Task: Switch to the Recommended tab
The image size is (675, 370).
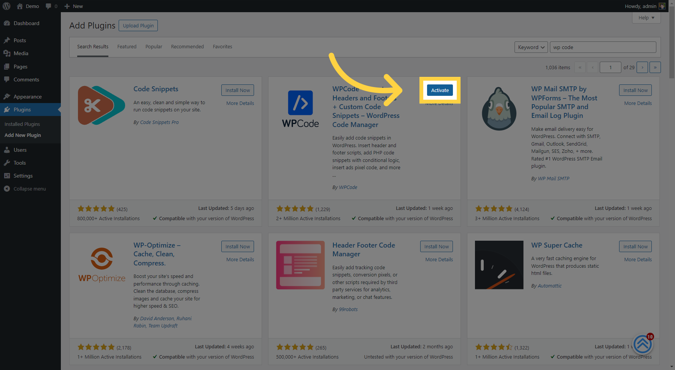Action: click(x=187, y=47)
